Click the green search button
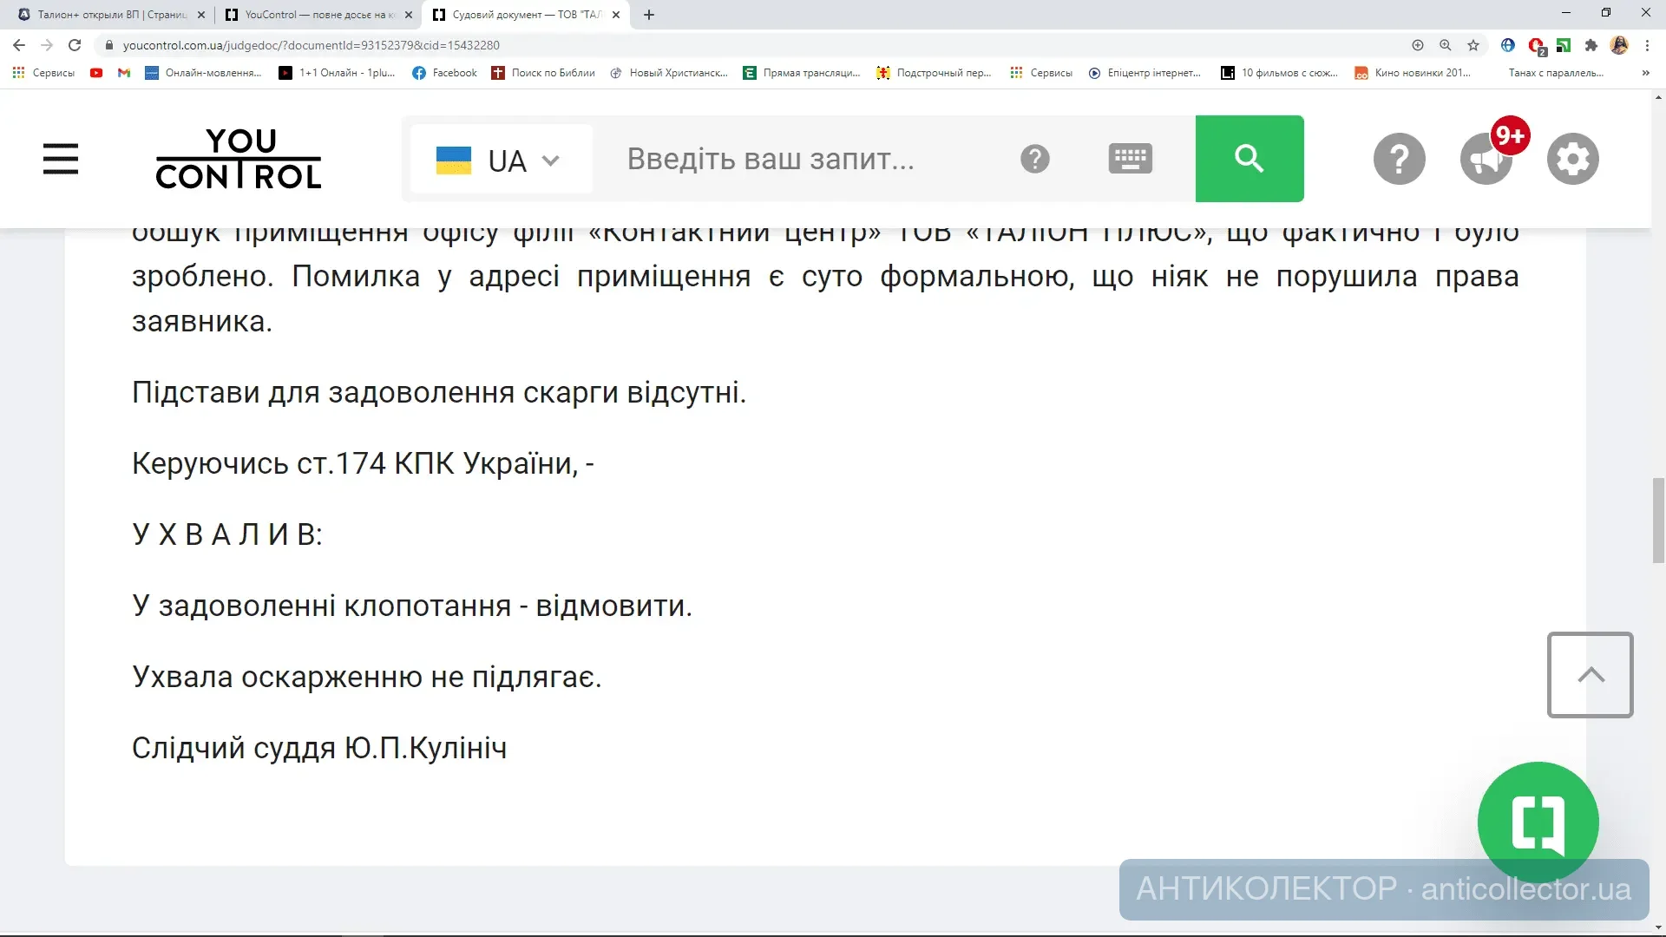The height and width of the screenshot is (937, 1666). 1249,159
